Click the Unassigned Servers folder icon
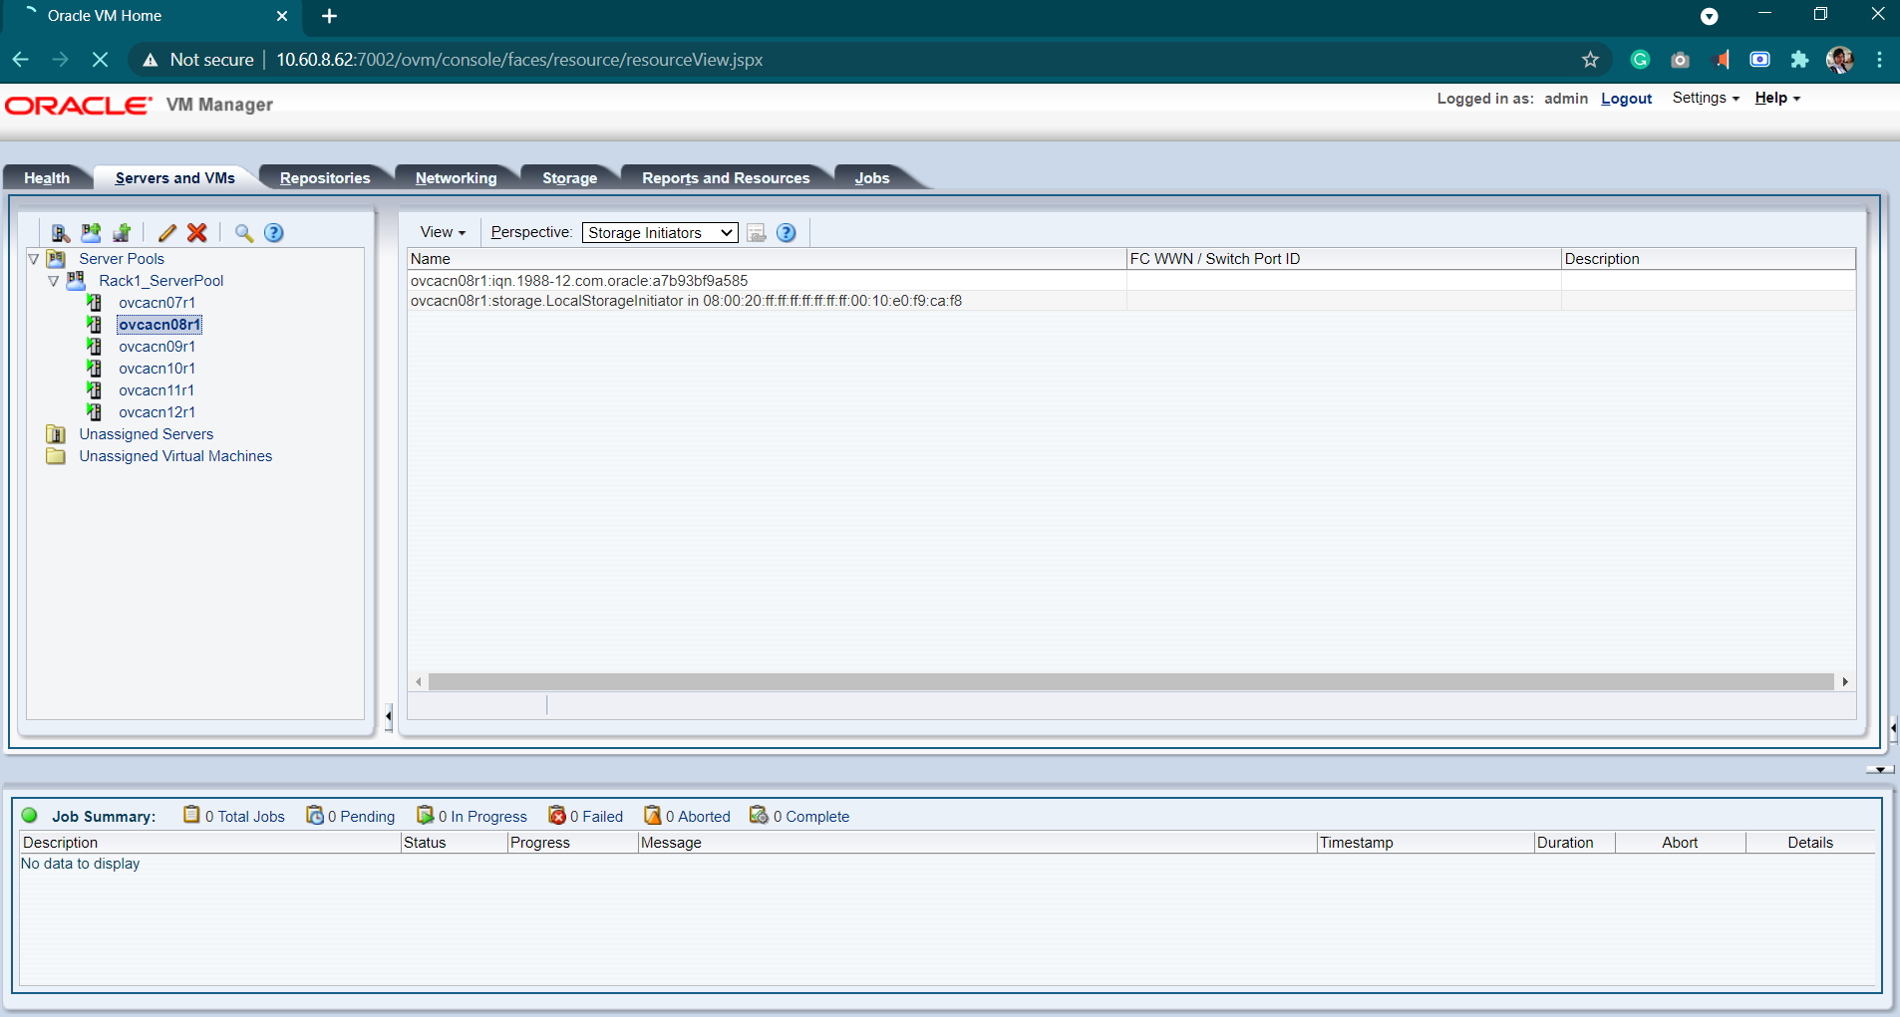This screenshot has height=1017, width=1900. (x=56, y=434)
